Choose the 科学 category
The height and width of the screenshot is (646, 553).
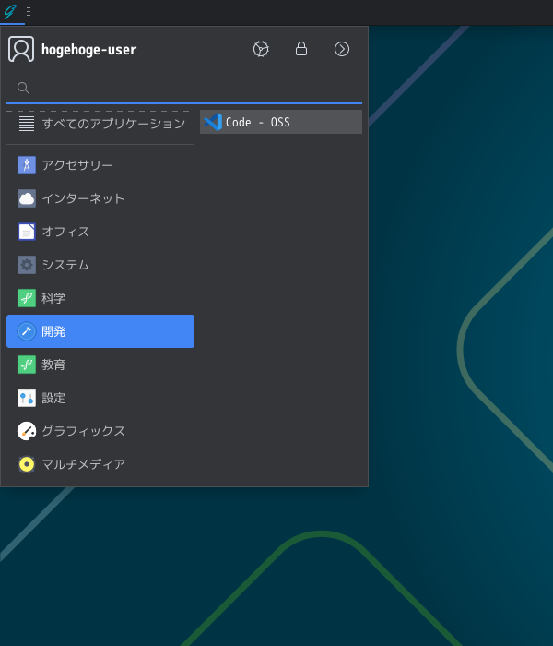100,298
